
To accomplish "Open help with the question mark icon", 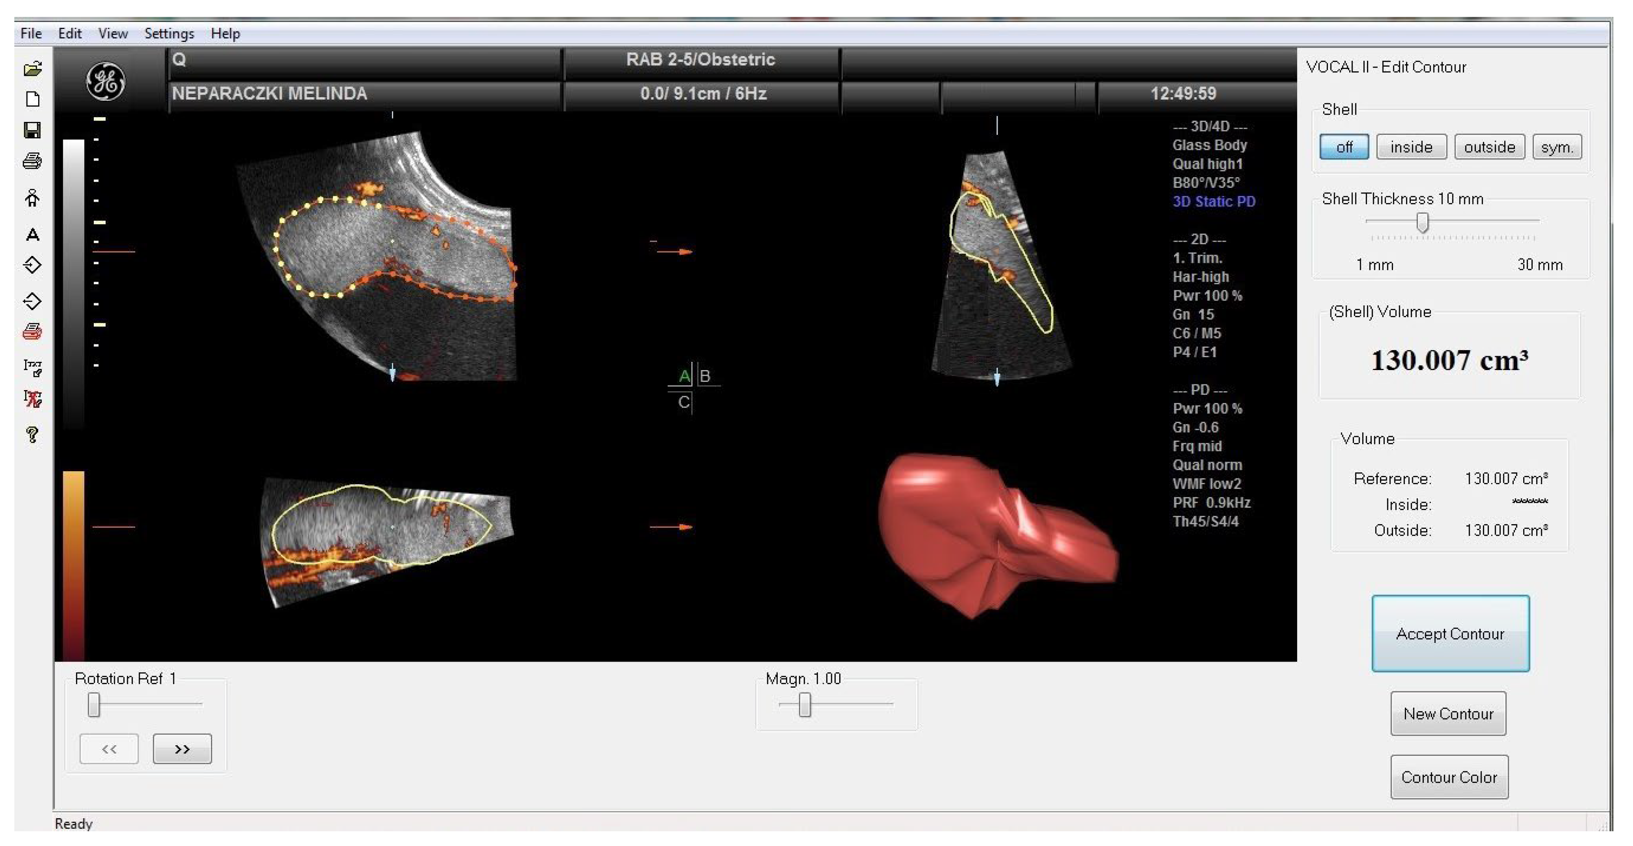I will pos(33,435).
